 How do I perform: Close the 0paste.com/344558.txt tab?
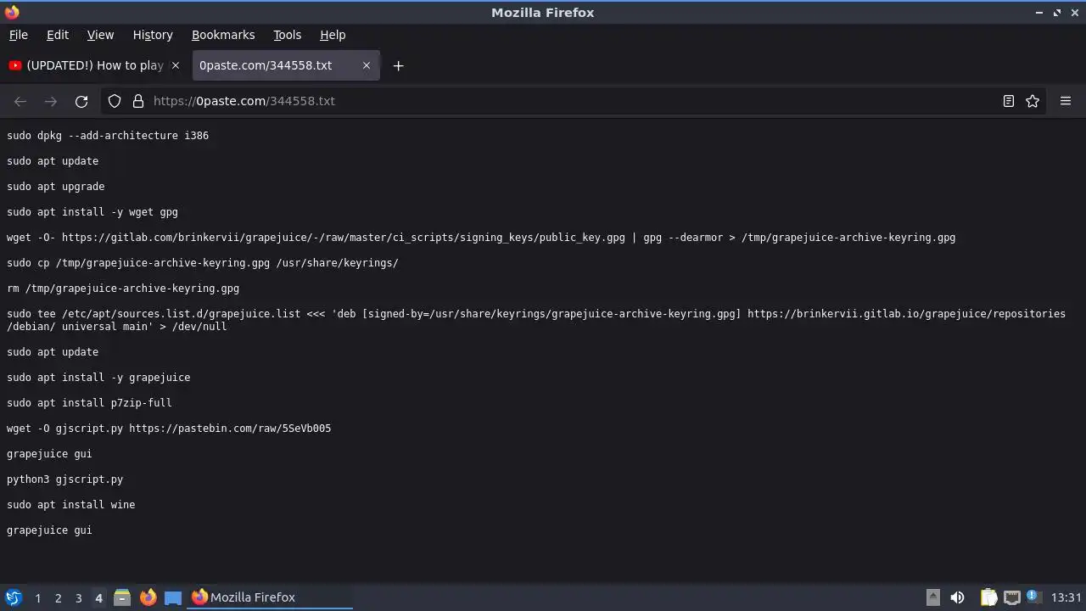[x=367, y=65]
